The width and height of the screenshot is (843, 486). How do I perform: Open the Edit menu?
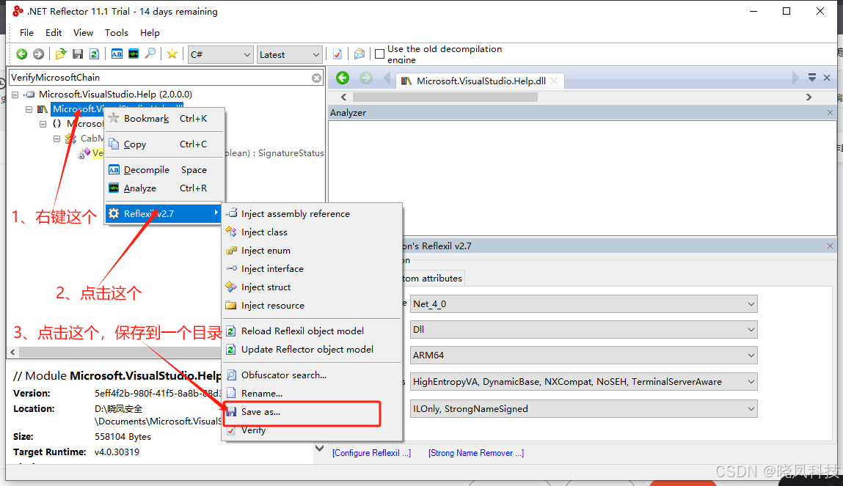coord(54,33)
